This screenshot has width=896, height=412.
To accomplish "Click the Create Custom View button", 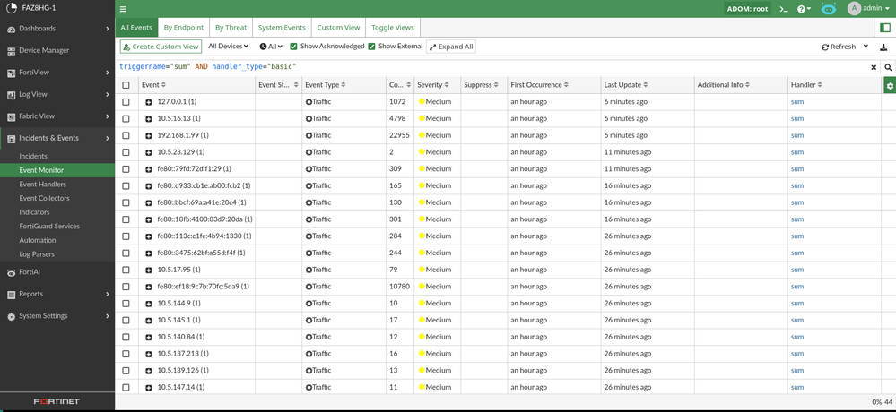I will pyautogui.click(x=161, y=47).
